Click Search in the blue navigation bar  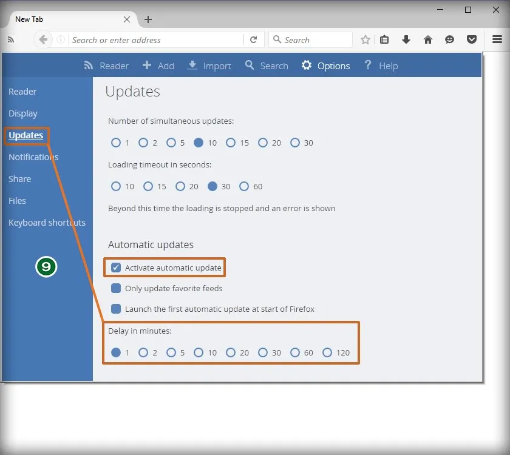click(x=267, y=66)
